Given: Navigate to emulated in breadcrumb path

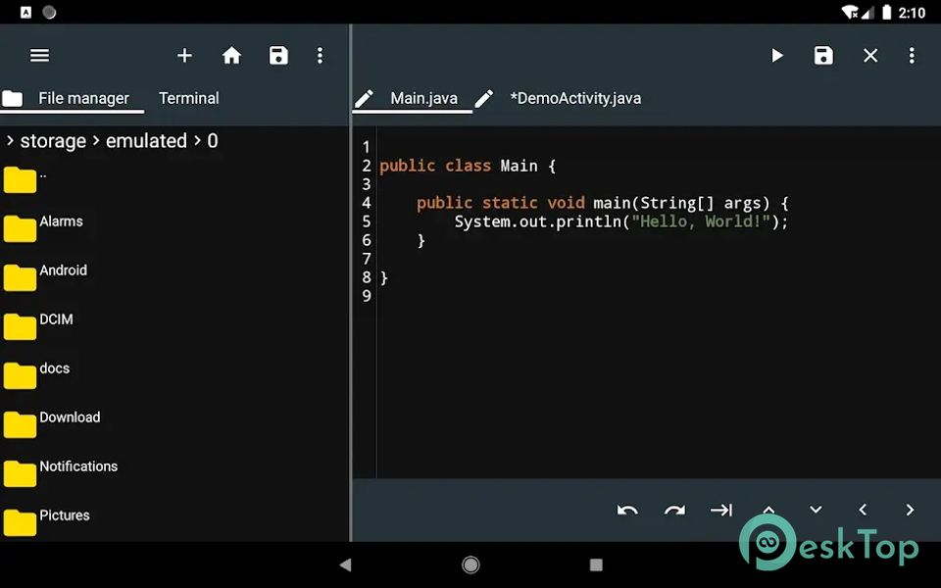Looking at the screenshot, I should (x=146, y=141).
